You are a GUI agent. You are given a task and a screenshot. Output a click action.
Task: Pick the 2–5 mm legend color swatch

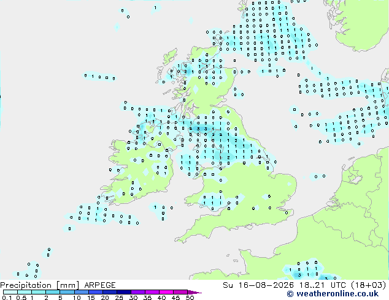(x=53, y=292)
